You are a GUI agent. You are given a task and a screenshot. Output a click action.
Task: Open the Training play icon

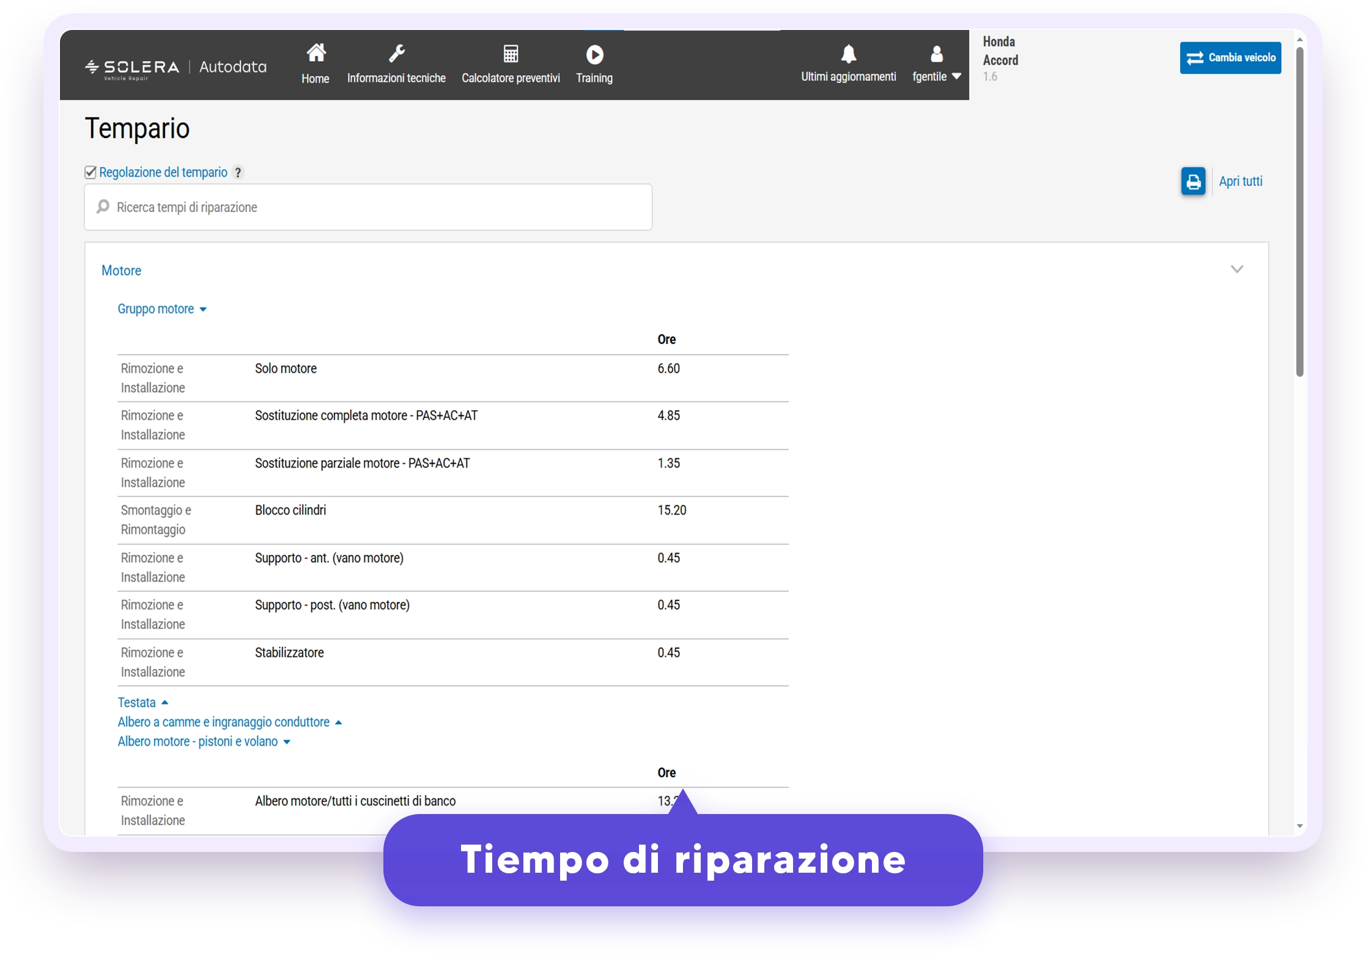(594, 54)
